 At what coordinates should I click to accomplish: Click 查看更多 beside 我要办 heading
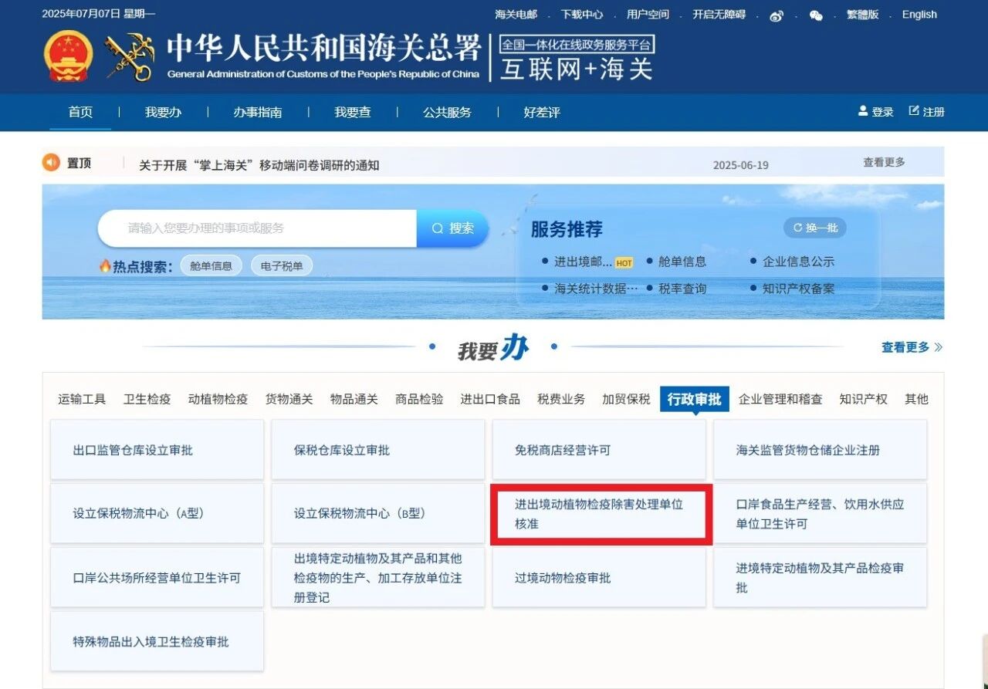coord(912,347)
